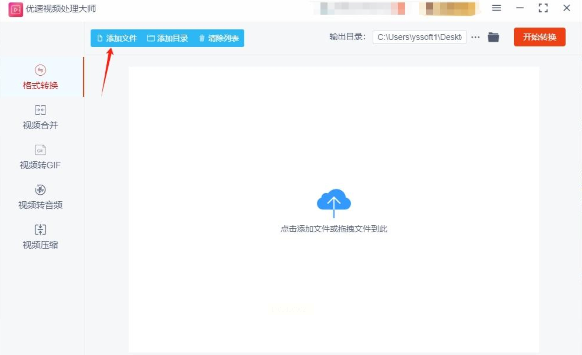Select the 视频压缩 compression icon
Screen dimensions: 582x355
pos(40,230)
